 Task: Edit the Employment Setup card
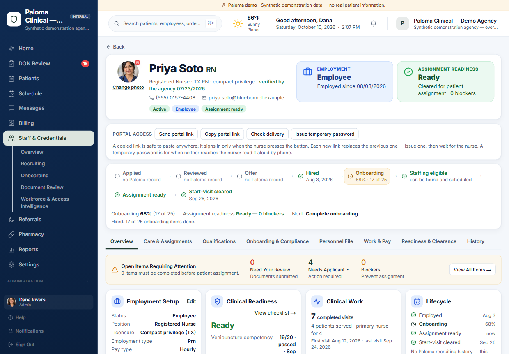[191, 301]
